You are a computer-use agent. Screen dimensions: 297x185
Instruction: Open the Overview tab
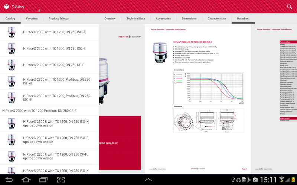point(110,18)
